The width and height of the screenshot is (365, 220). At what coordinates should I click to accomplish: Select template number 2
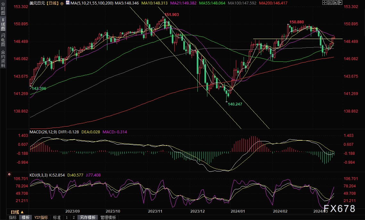(x=73, y=217)
